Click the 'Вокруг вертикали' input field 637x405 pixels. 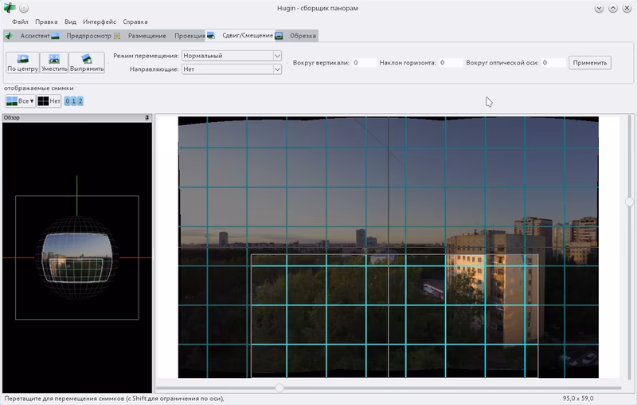tap(364, 63)
